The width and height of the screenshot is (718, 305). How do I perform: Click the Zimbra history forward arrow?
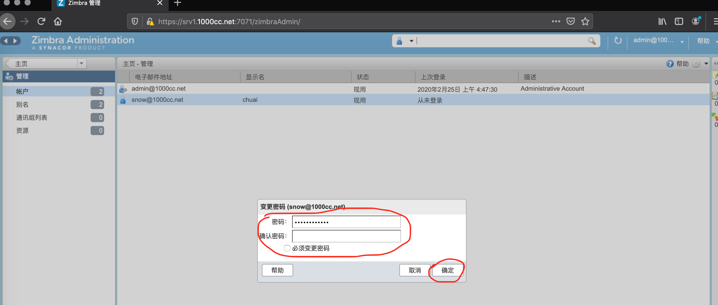pos(16,41)
